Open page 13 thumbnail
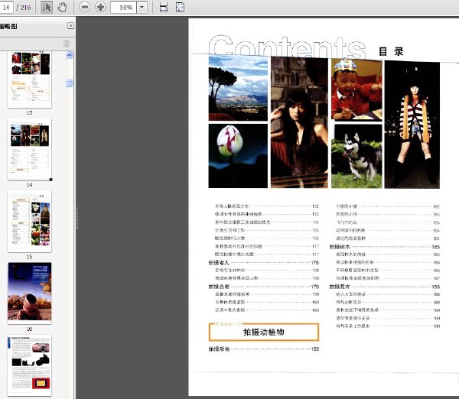The width and height of the screenshot is (459, 399). click(30, 79)
